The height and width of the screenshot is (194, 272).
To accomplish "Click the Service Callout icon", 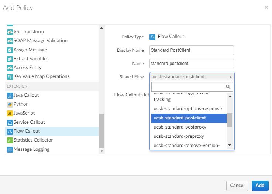I will (x=10, y=122).
